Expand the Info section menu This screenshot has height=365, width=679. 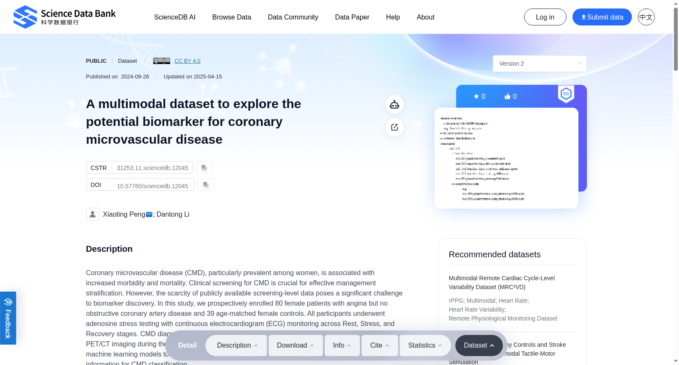pos(342,345)
